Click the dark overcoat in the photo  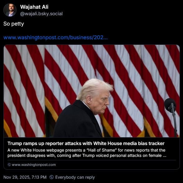[78, 120]
